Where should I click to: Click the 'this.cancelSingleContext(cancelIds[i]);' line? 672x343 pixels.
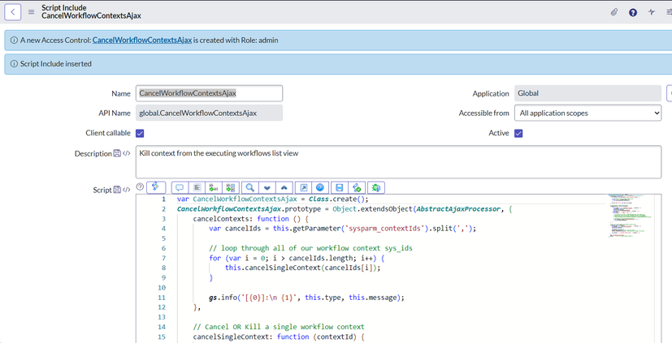point(302,268)
